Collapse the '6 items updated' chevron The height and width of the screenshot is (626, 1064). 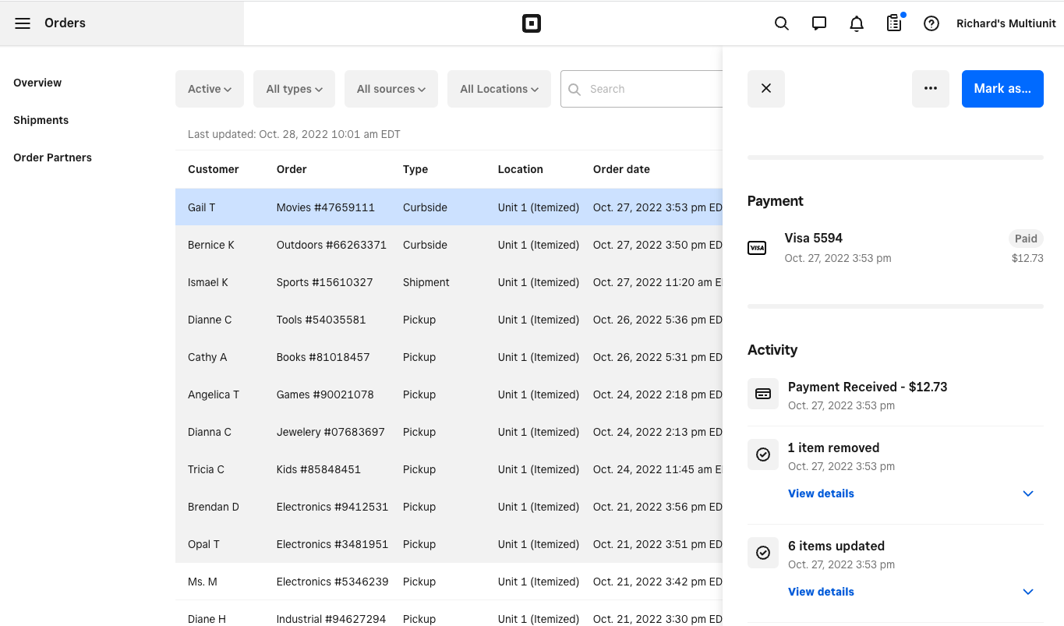tap(1027, 592)
